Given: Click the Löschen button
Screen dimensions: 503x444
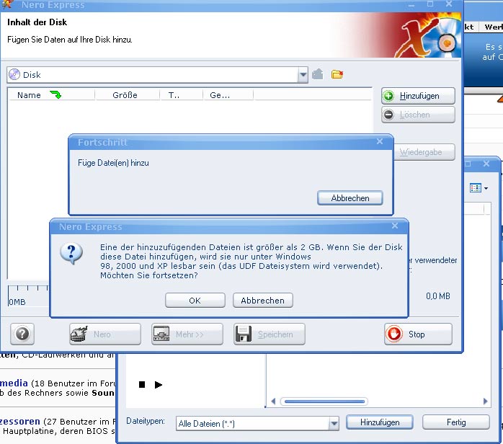Looking at the screenshot, I should pyautogui.click(x=418, y=115).
